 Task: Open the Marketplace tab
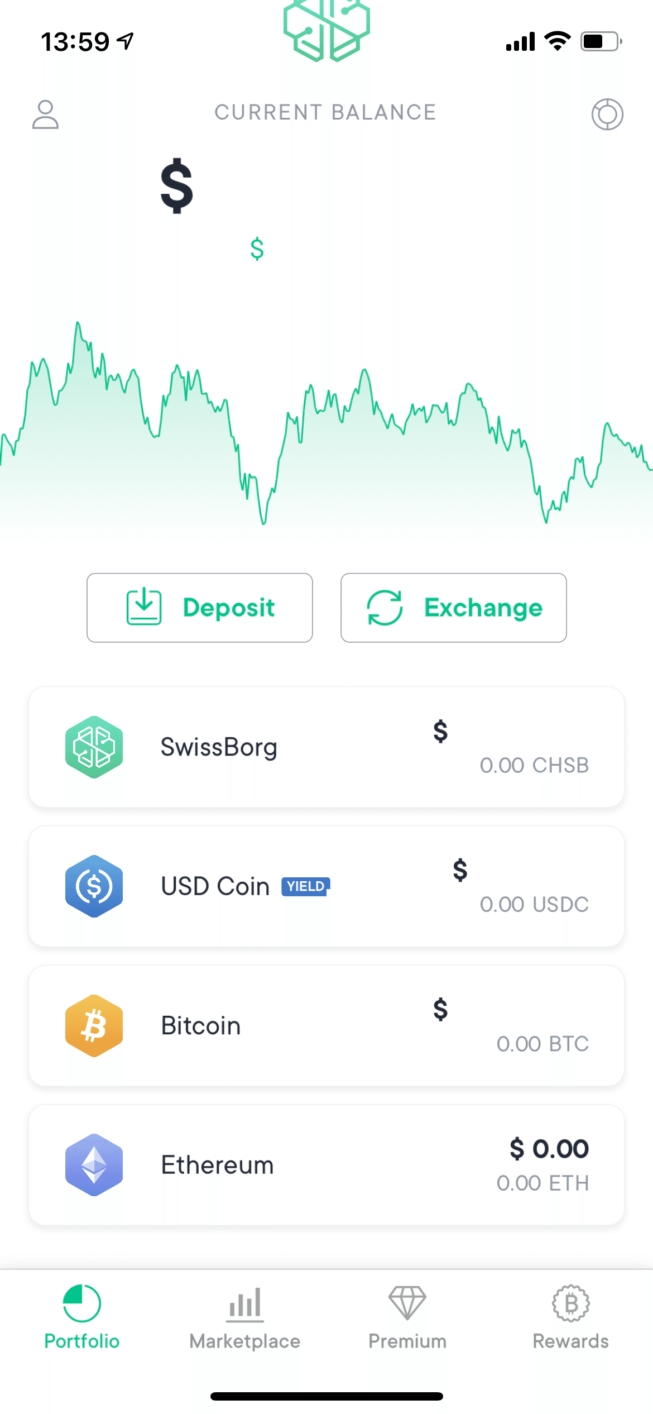tap(245, 1317)
